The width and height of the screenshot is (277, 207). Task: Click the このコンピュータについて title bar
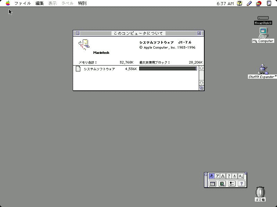138,33
